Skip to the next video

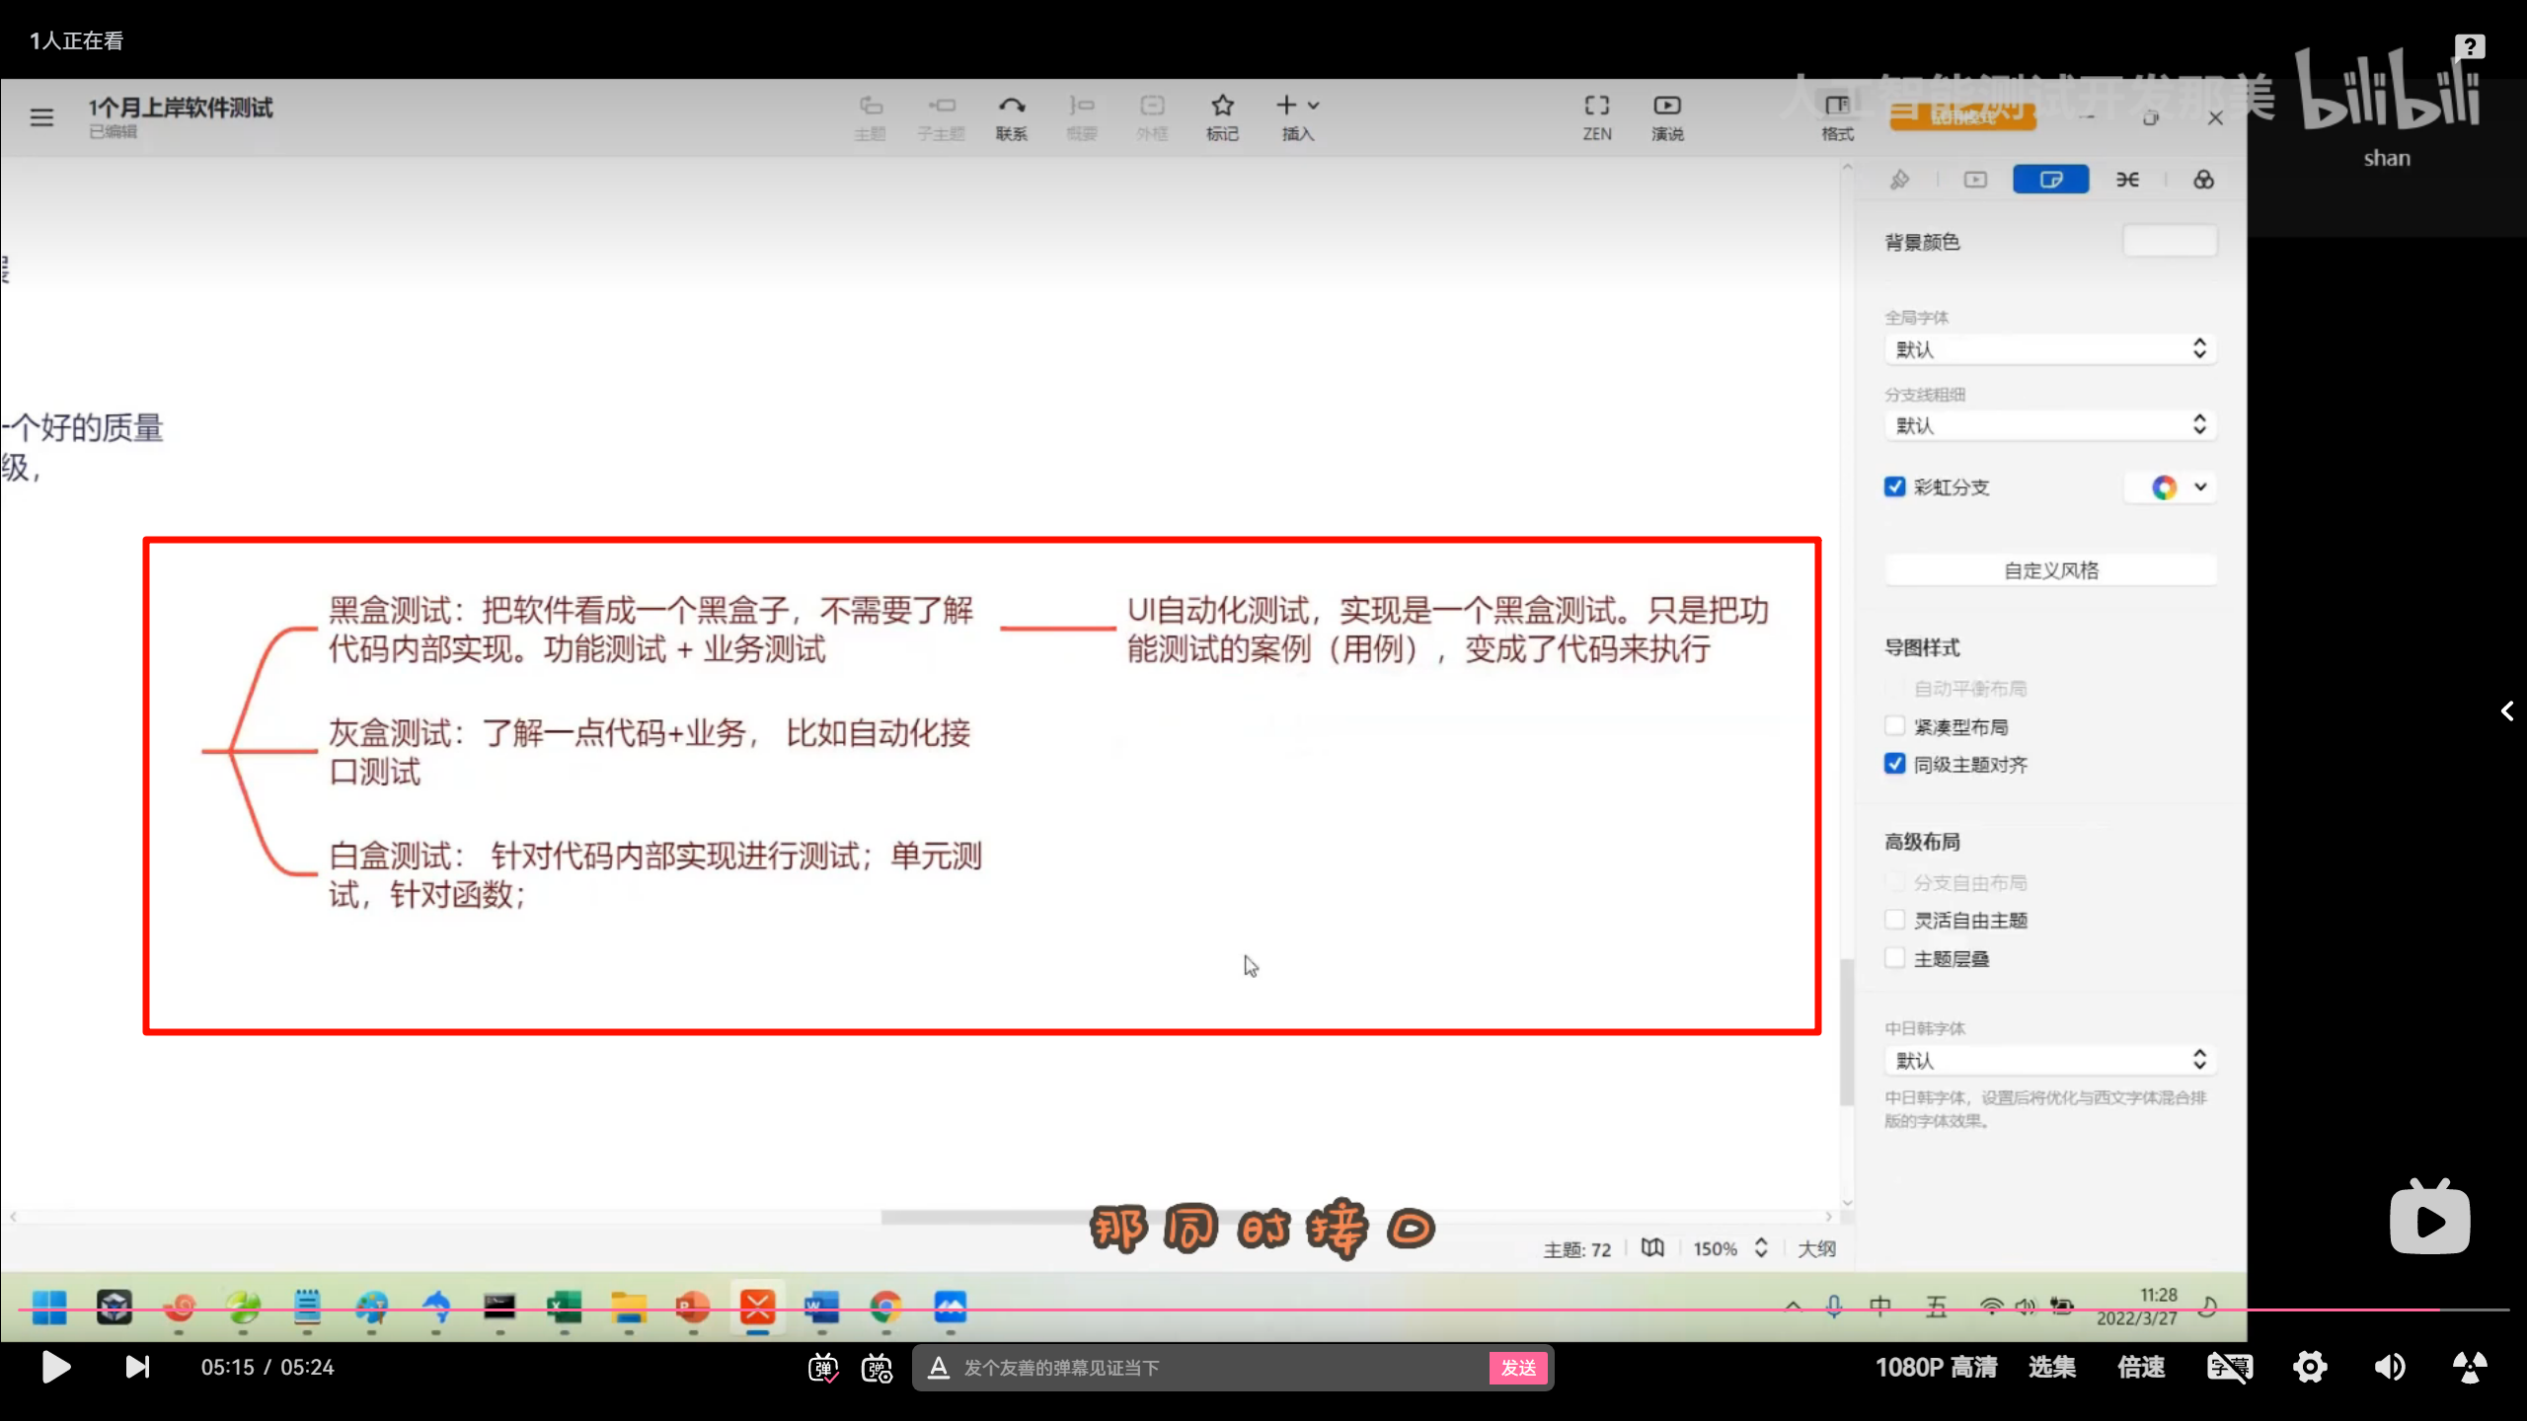click(x=137, y=1367)
